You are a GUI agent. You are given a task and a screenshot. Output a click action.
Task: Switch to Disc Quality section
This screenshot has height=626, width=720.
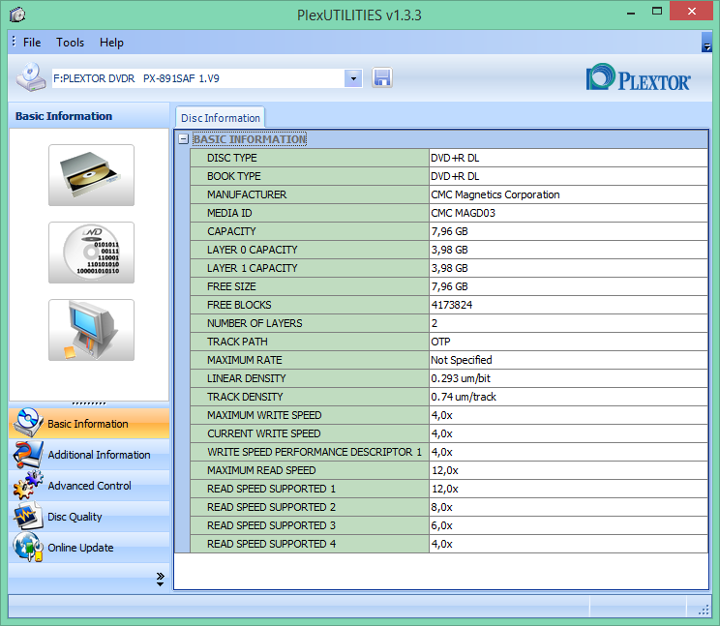pos(89,517)
